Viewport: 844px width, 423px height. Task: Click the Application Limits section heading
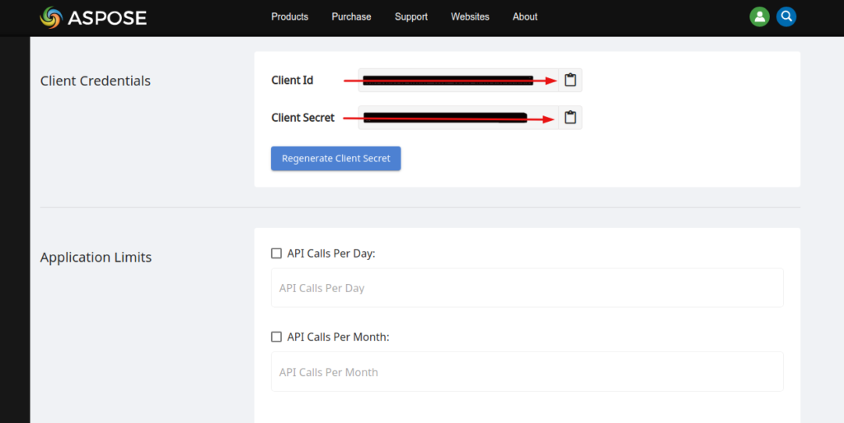[x=96, y=258]
